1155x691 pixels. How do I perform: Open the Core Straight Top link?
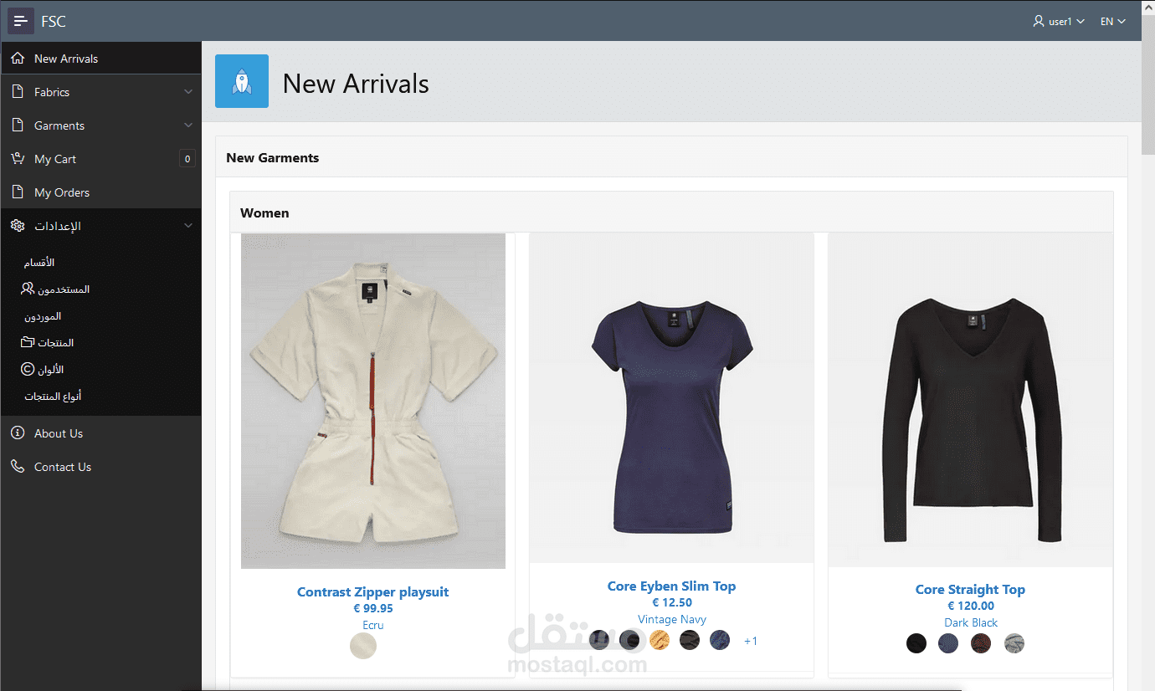click(971, 589)
